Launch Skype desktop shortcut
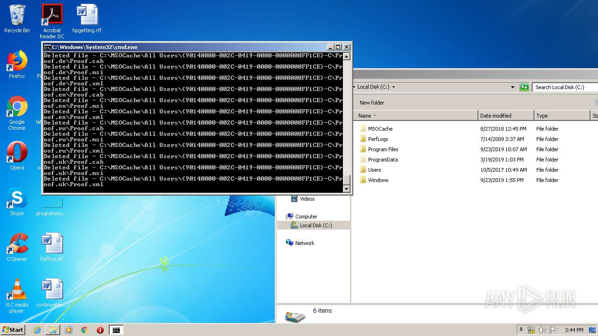 pyautogui.click(x=17, y=202)
